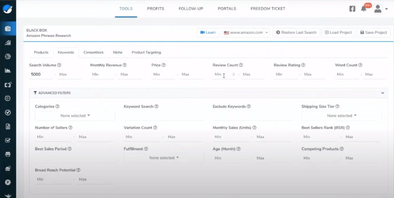
Task: Switch to the Competitors tab
Action: coord(93,53)
